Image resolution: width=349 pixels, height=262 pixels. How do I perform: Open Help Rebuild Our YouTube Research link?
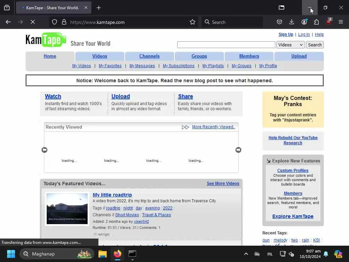pos(293,140)
